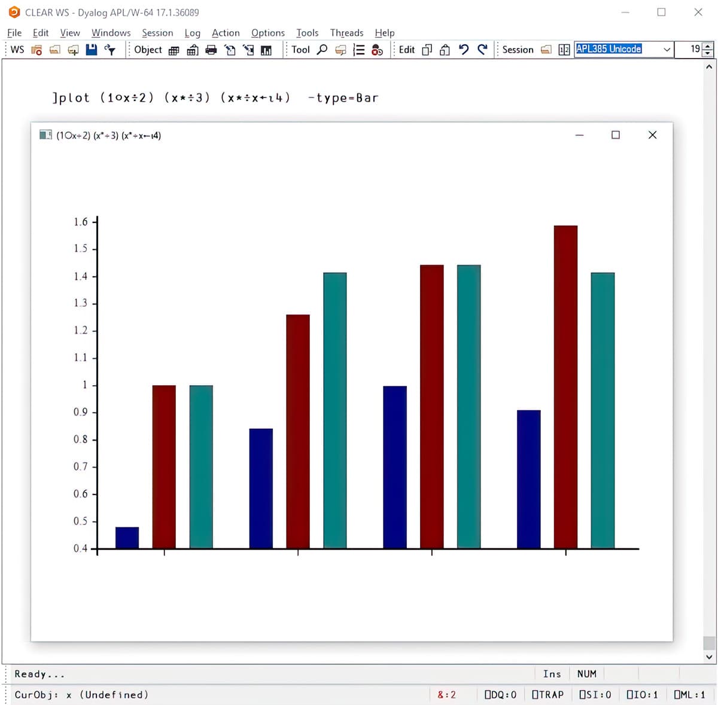Click the '1.6' y-axis label

tap(81, 222)
